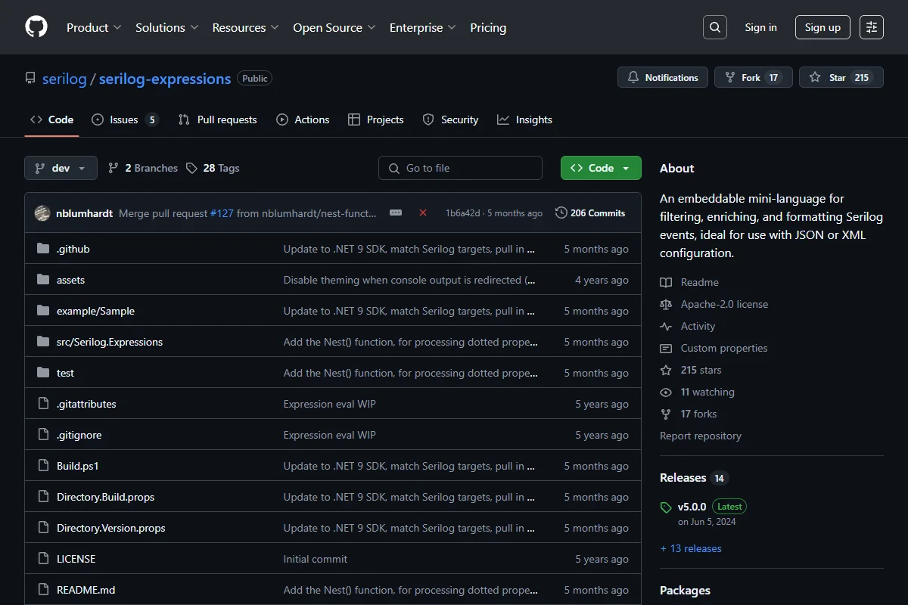Open the 206 Commits history link
This screenshot has height=605, width=908.
pyautogui.click(x=590, y=213)
